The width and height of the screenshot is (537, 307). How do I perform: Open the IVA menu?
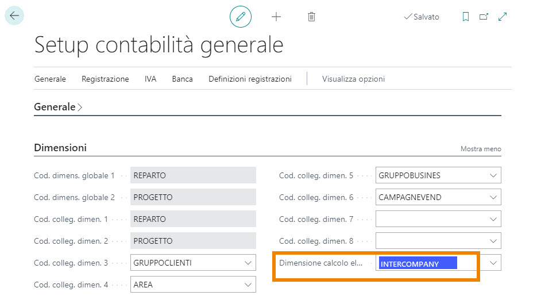pos(150,79)
